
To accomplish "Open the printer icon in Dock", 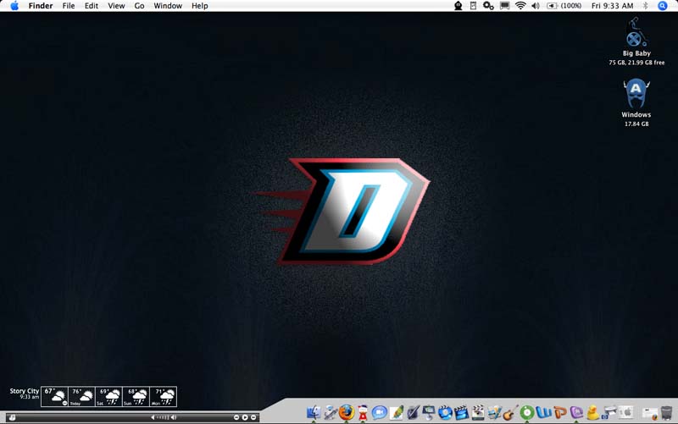I will [x=609, y=412].
